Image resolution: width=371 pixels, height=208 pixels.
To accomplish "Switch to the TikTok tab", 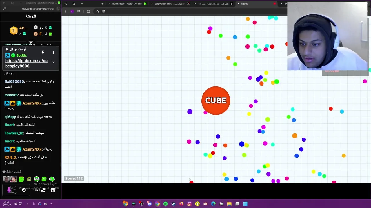I will click(x=214, y=4).
